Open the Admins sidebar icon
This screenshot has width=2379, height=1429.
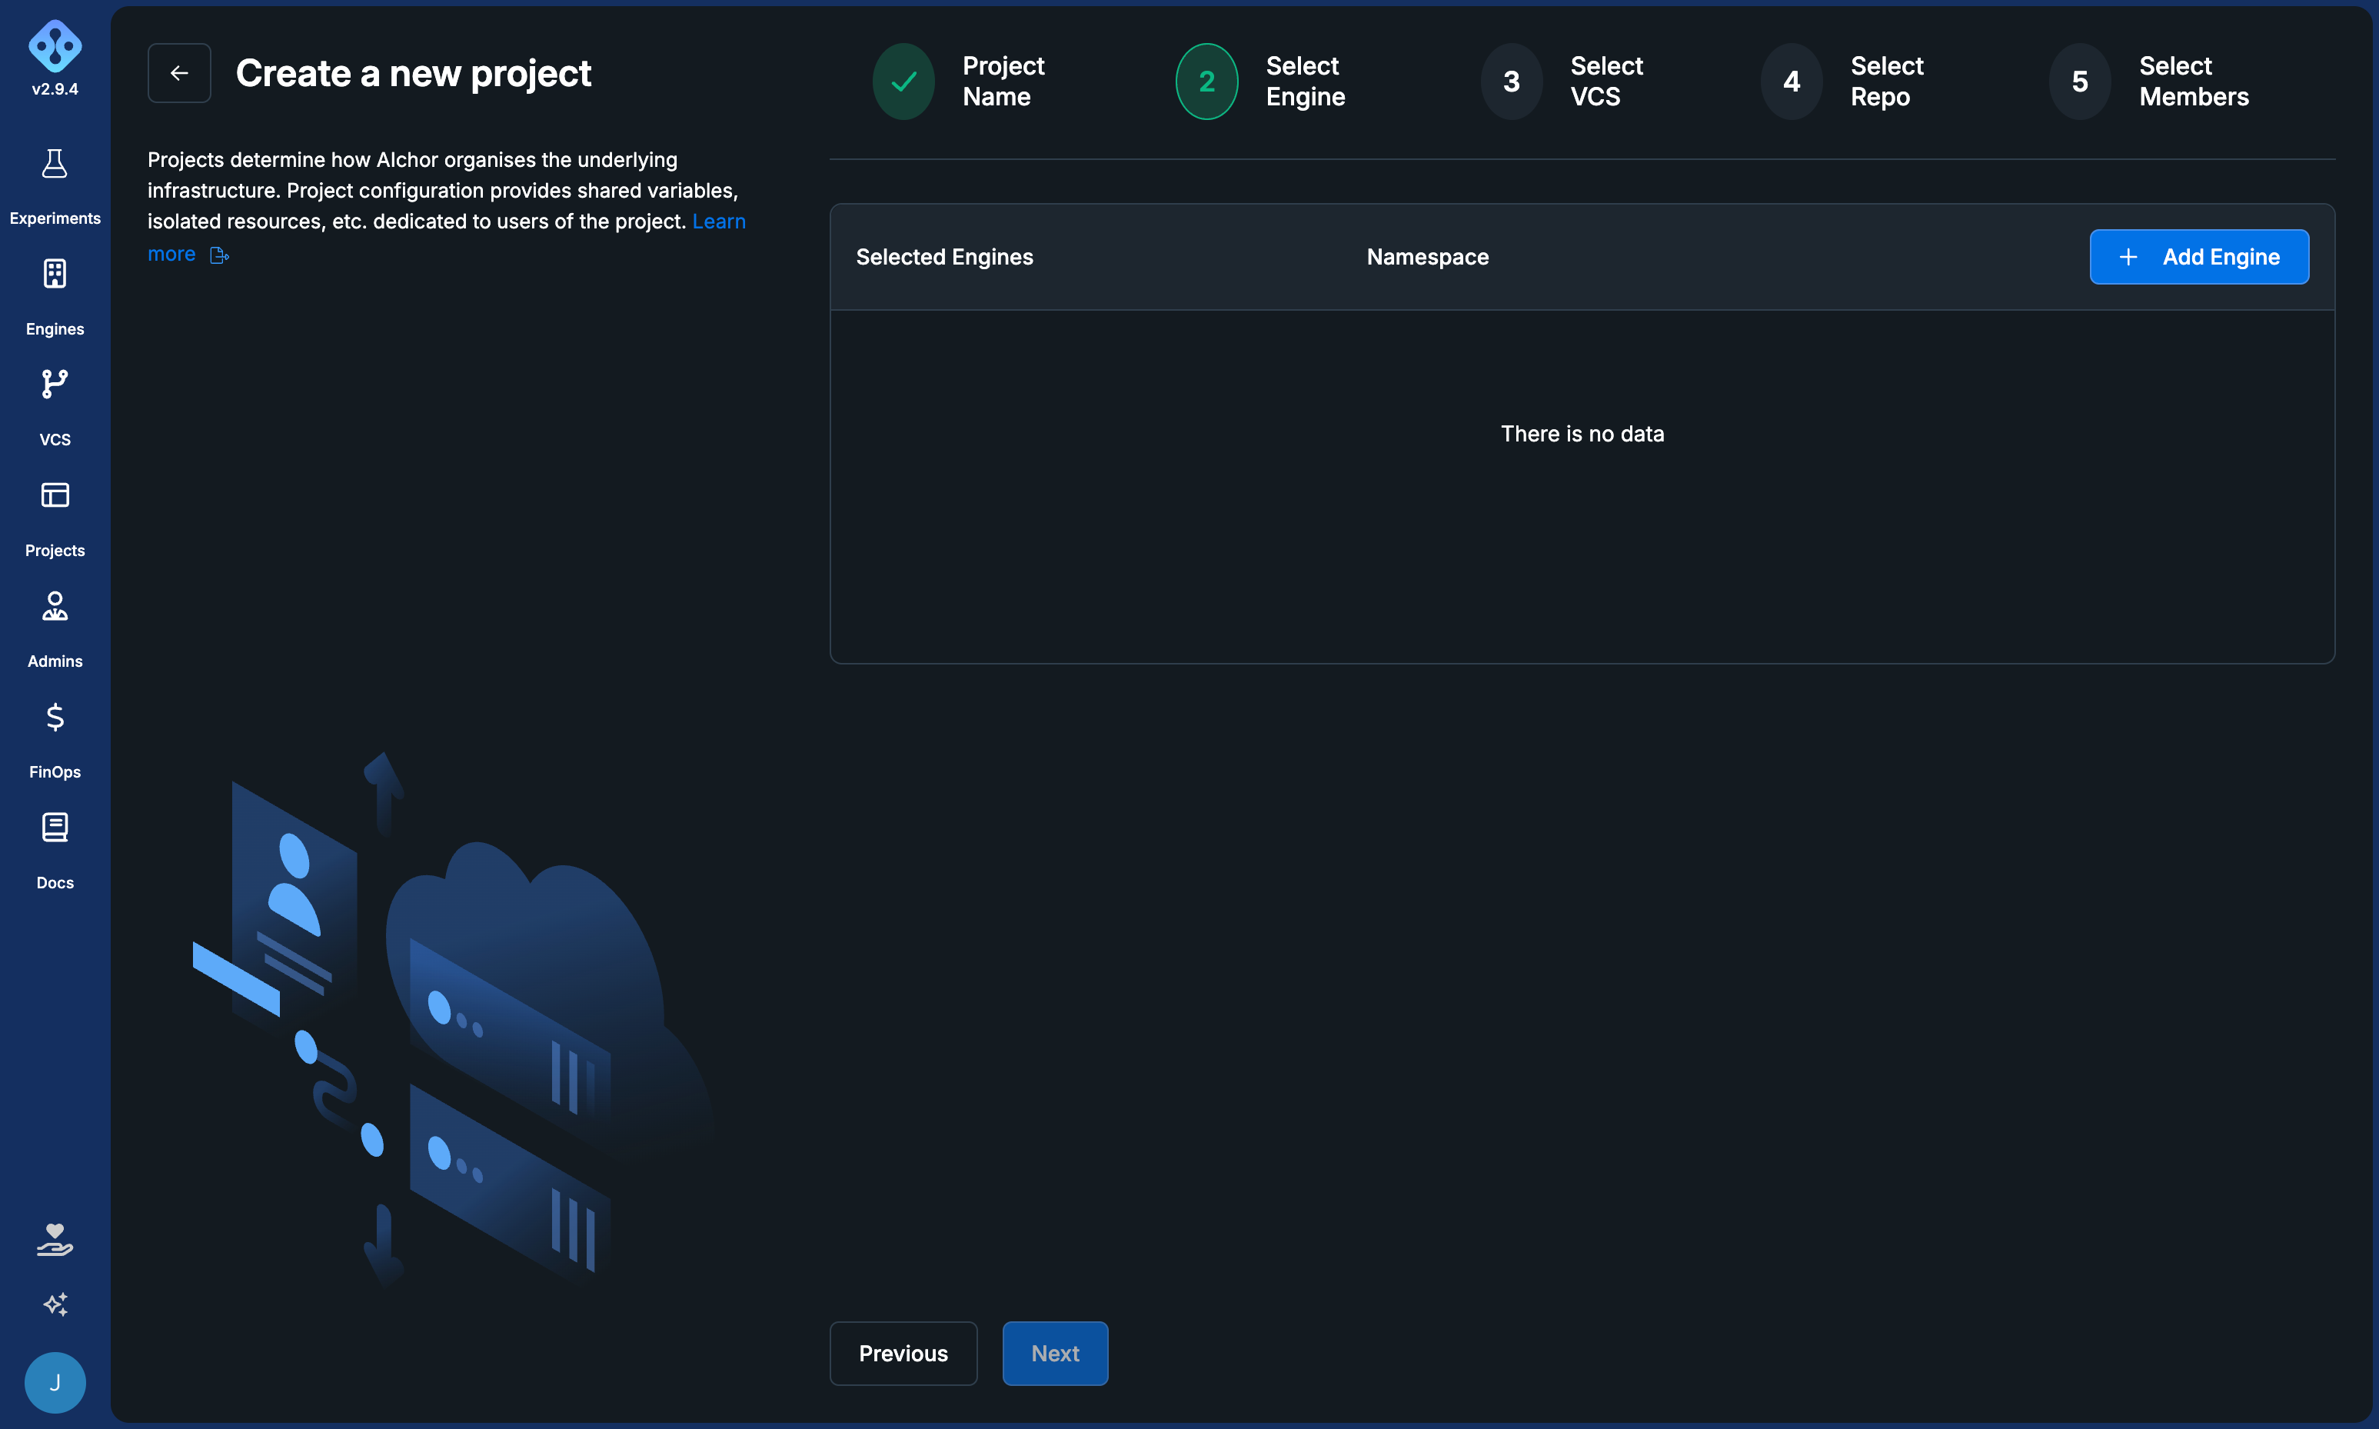tap(55, 607)
